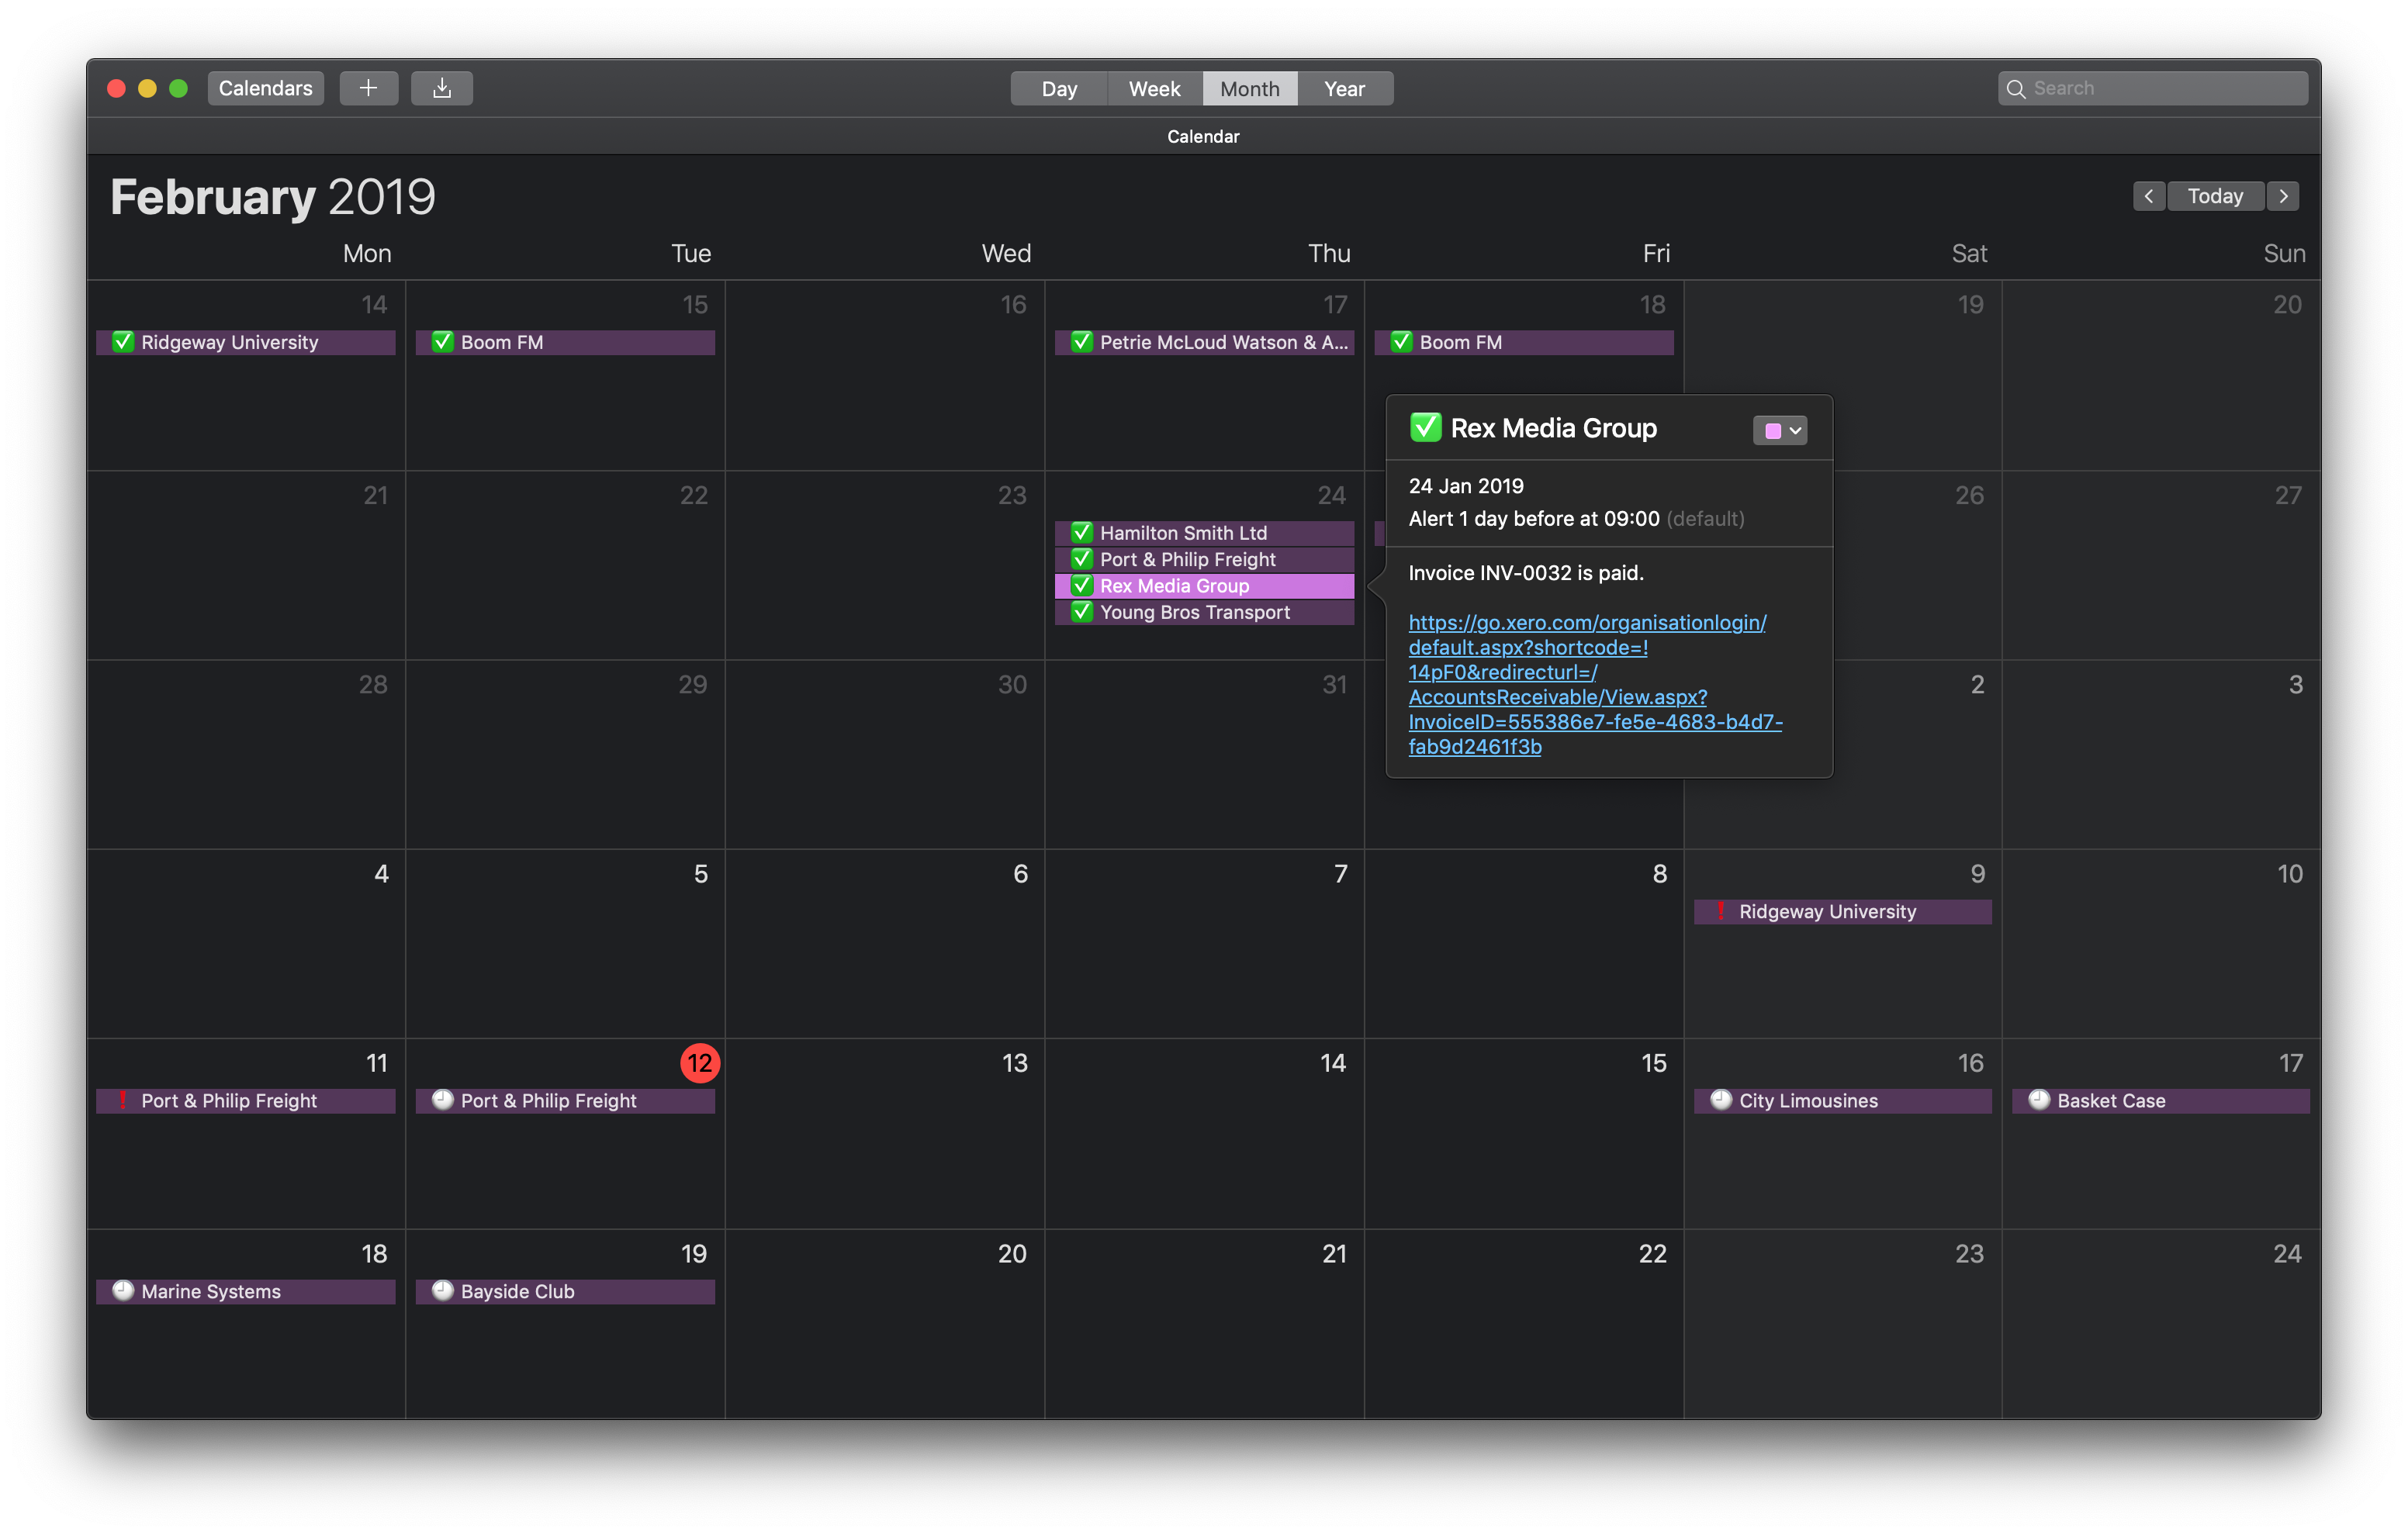Screen dimensions: 2408x1534
Task: Click clock icon on Bayside Club event
Action: tap(442, 1290)
